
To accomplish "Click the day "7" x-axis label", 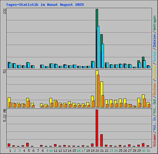I will click(38, 151).
